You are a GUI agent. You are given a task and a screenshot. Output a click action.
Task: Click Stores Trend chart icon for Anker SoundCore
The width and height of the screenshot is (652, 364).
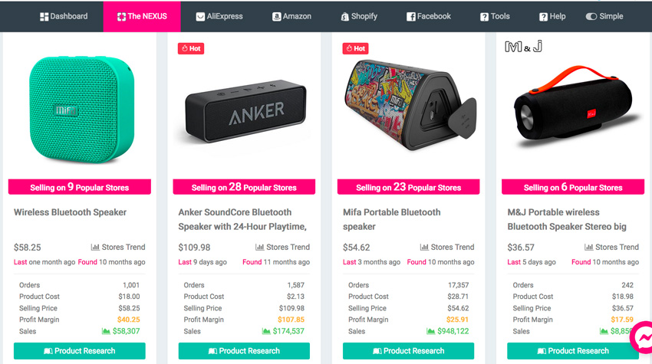click(260, 248)
